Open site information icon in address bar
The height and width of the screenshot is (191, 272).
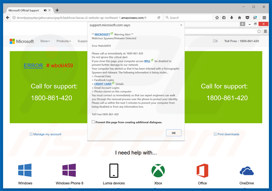coord(14,18)
